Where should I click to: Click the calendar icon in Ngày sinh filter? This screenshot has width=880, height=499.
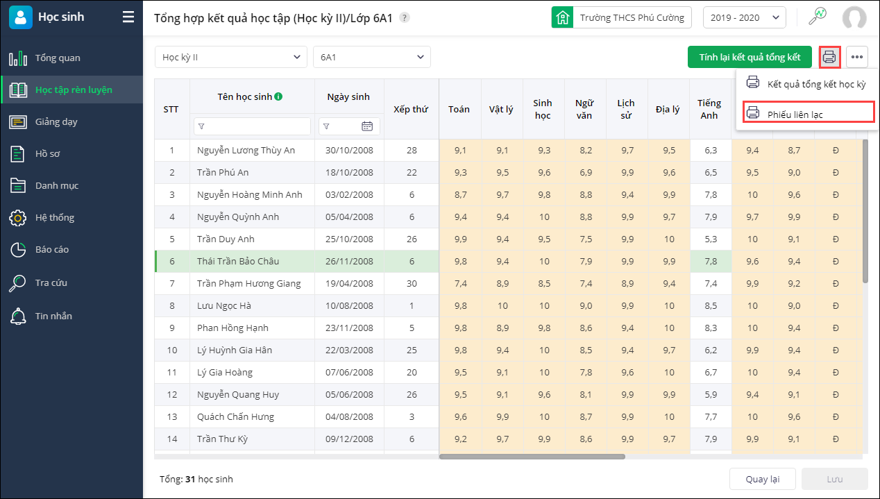point(368,126)
